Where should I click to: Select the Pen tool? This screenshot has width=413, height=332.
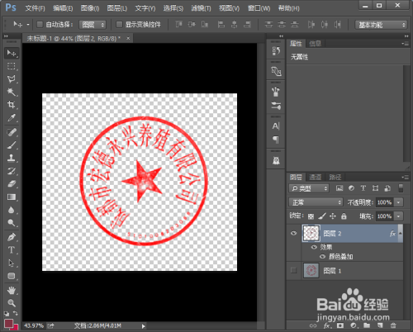12,237
